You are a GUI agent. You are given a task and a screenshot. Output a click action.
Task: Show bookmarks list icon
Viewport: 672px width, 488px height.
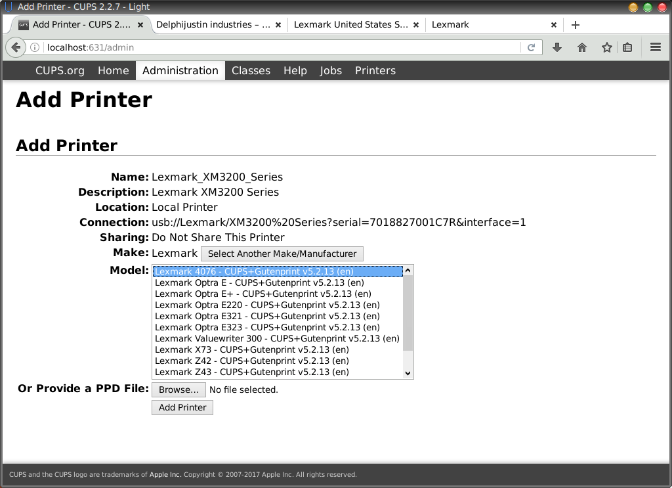[627, 47]
